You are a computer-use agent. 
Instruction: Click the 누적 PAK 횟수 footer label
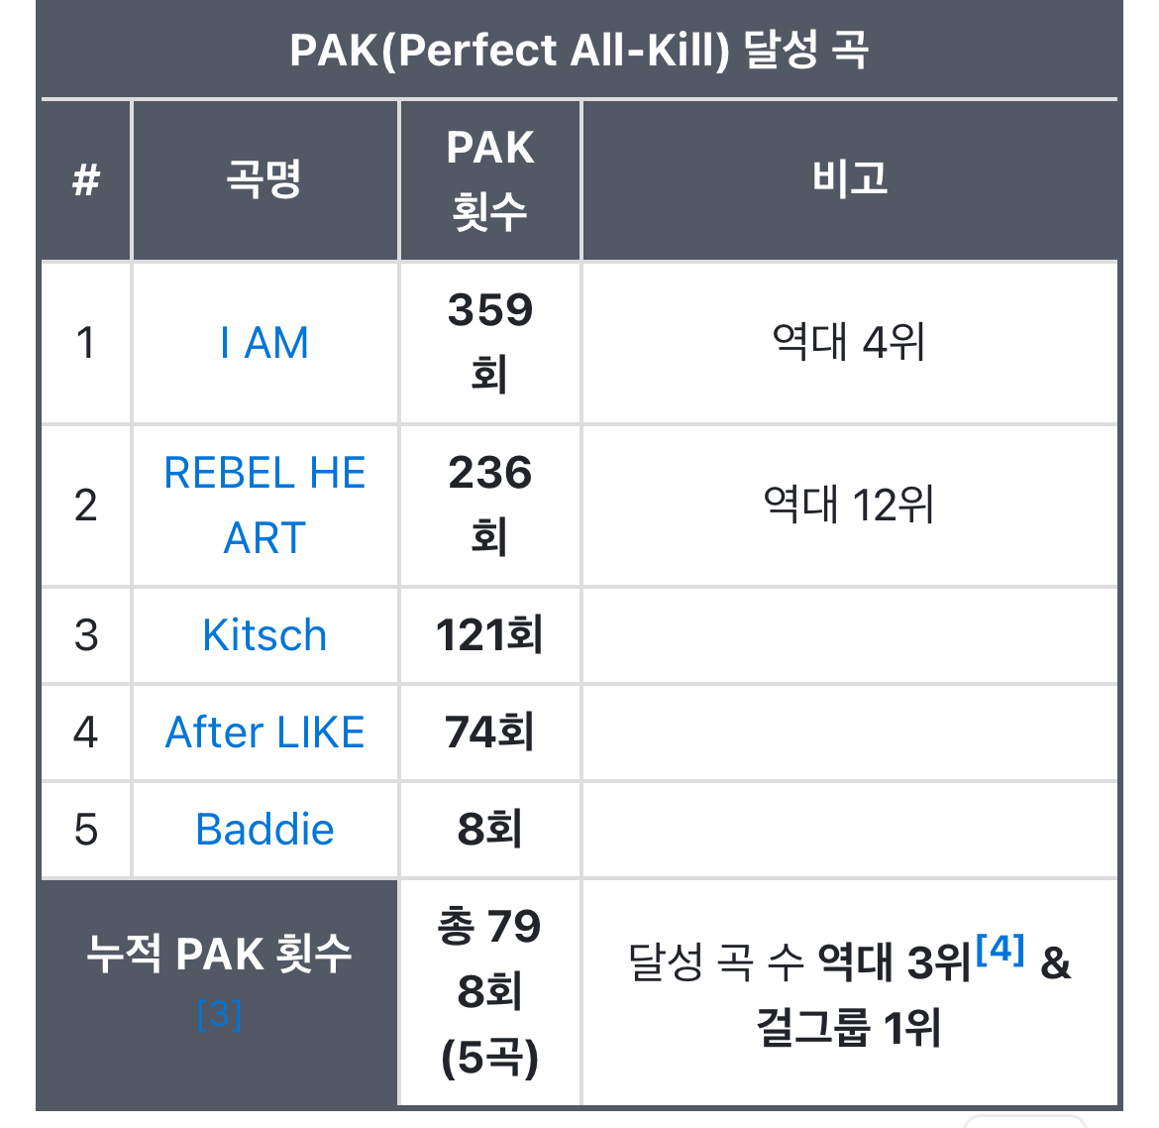(220, 955)
